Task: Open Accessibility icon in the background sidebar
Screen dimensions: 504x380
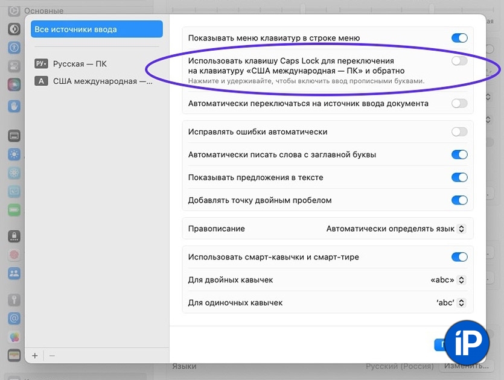Action: (x=14, y=48)
